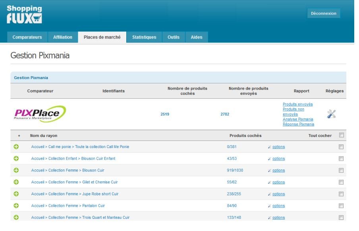
Task: Click the PixPlace marketplace logo
Action: 40,114
